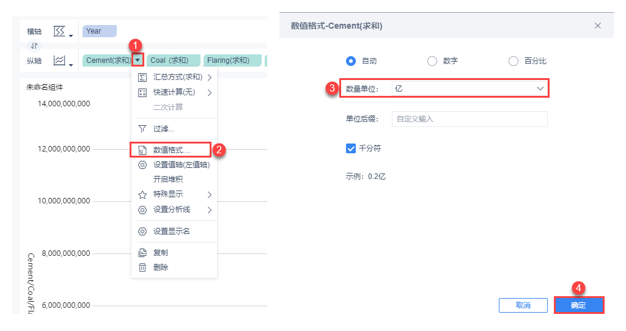626x331 pixels.
Task: Toggle the 千分符 checkbox
Action: (351, 148)
